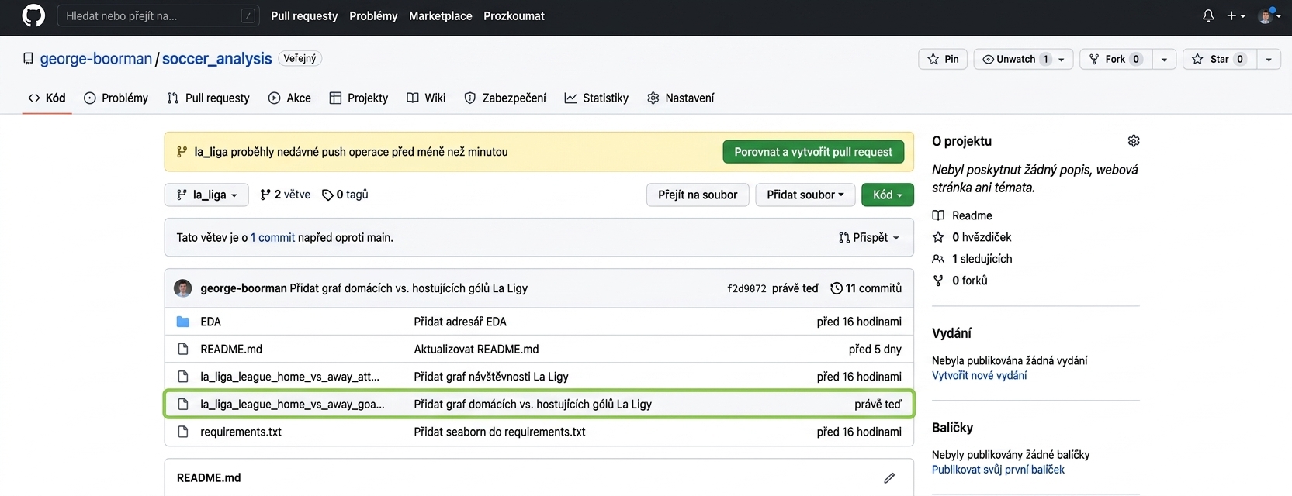Click the requirements.txt file icon
Image resolution: width=1292 pixels, height=496 pixels.
[183, 432]
